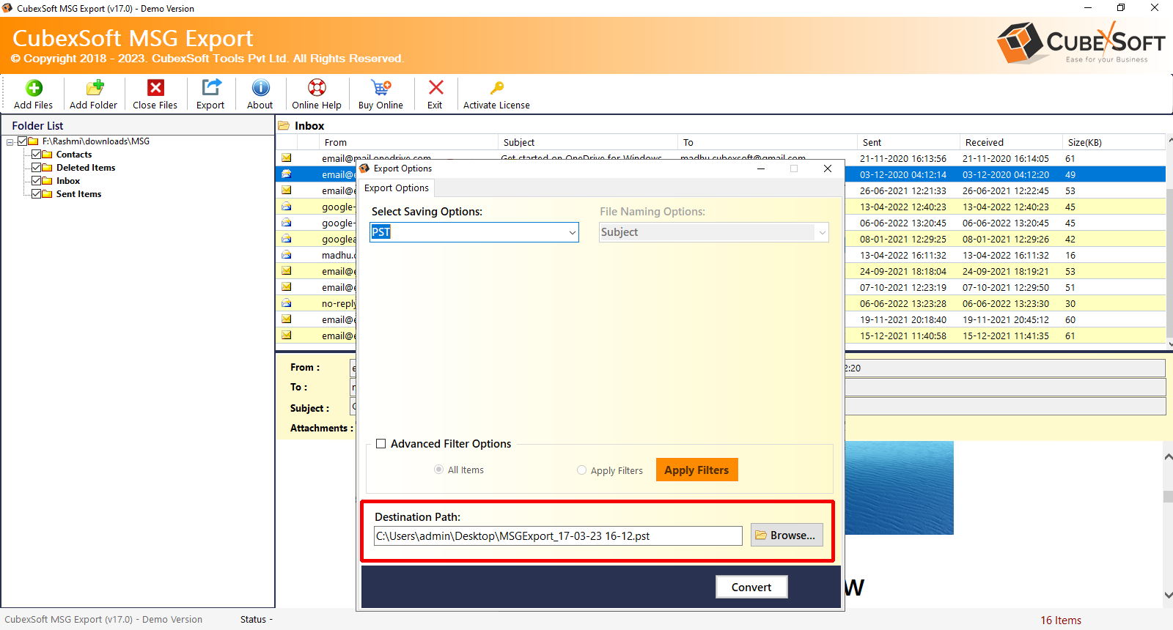Click mail icon of row sent 08-01-2021
1173x630 pixels.
point(287,239)
